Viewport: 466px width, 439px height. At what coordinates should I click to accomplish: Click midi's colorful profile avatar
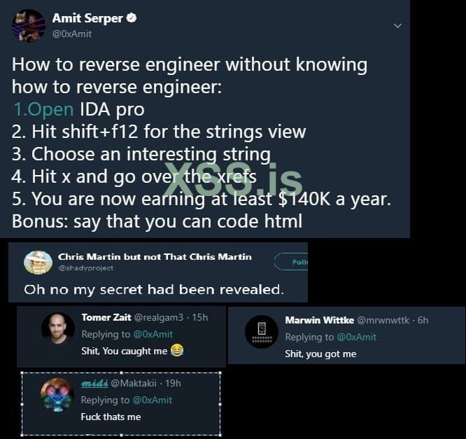57,394
